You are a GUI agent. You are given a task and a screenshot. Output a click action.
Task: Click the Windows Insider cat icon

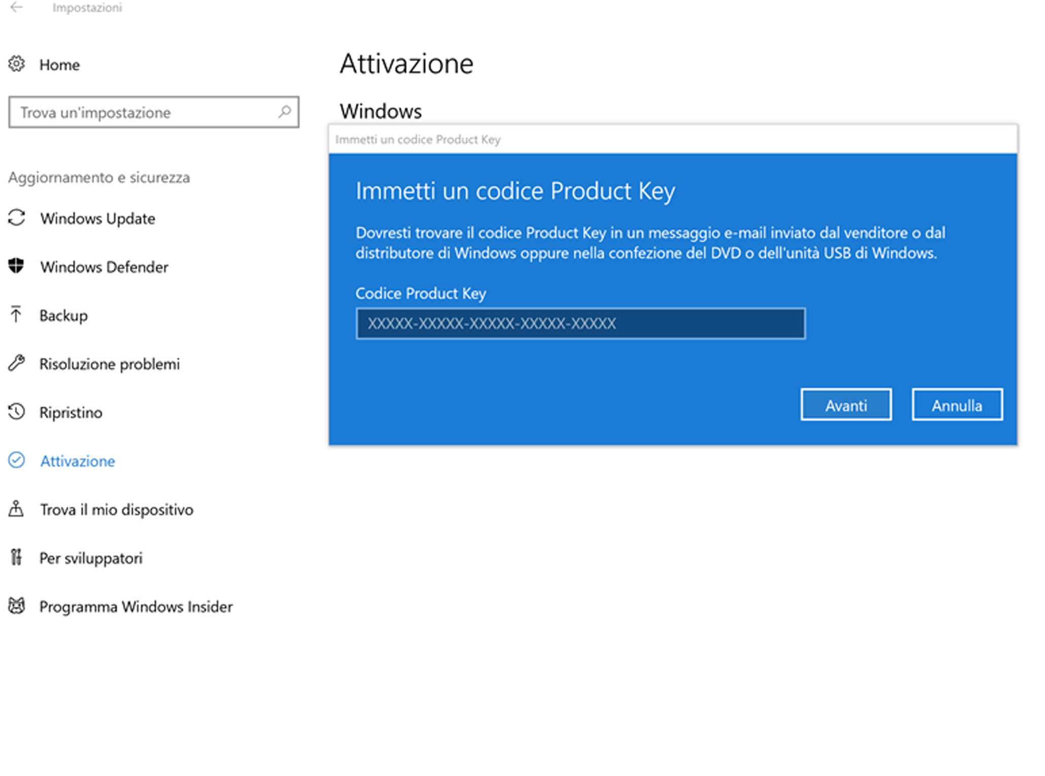point(16,606)
